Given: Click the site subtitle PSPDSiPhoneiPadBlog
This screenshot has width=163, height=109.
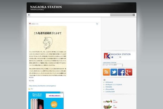Looking at the screenshot, I should pyautogui.click(x=37, y=10).
